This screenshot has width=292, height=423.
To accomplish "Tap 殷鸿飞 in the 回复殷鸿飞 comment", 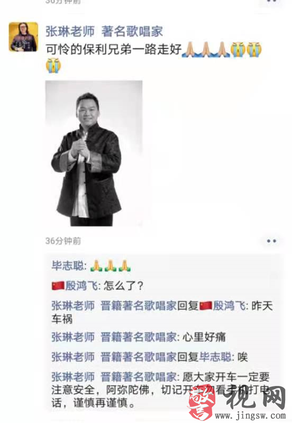I will [x=229, y=306].
